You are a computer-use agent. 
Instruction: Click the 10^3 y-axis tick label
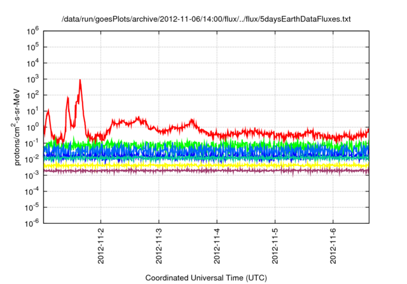[32, 79]
